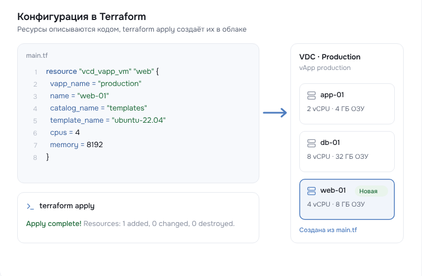This screenshot has width=422, height=276.
Task: Click the 2 vCPU · 4 ГБ ОЗУ spec
Action: [335, 109]
